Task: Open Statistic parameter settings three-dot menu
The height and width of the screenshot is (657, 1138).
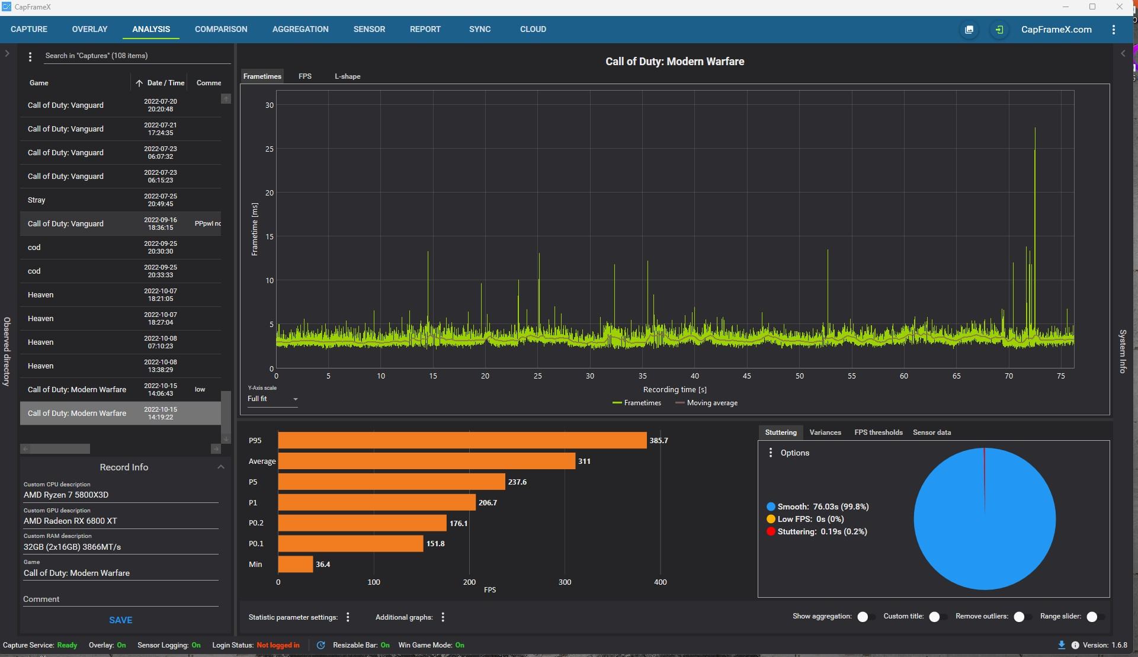Action: click(x=348, y=617)
